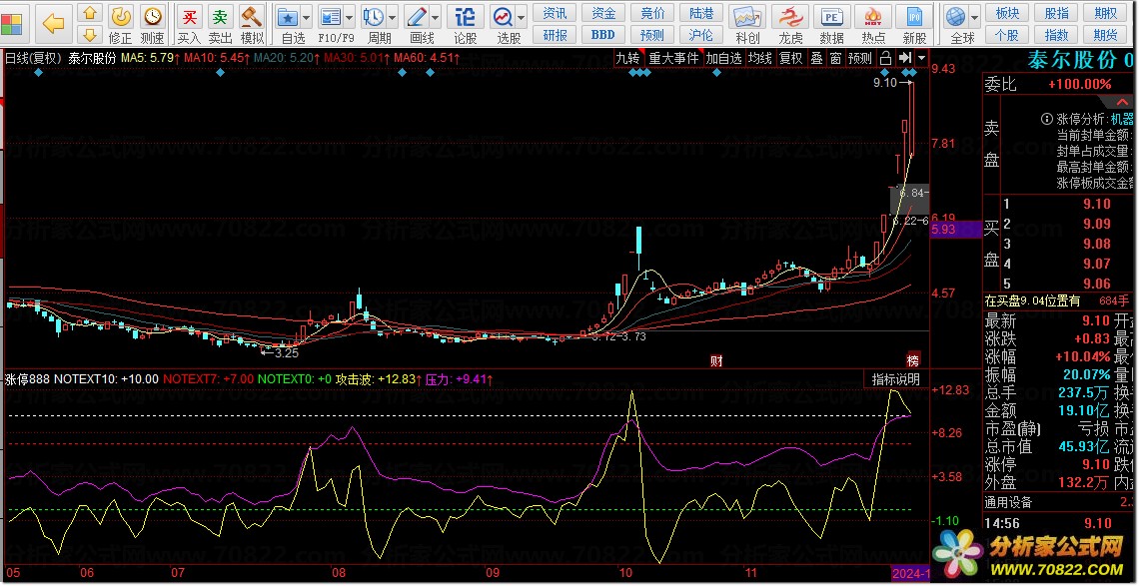This screenshot has width=1140, height=586.
Task: Click the 沪伦 toolbar button
Action: point(700,34)
